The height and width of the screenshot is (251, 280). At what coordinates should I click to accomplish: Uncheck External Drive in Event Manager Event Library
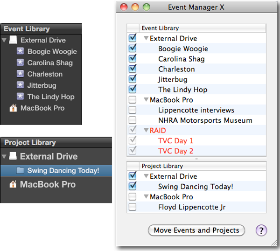tap(133, 38)
